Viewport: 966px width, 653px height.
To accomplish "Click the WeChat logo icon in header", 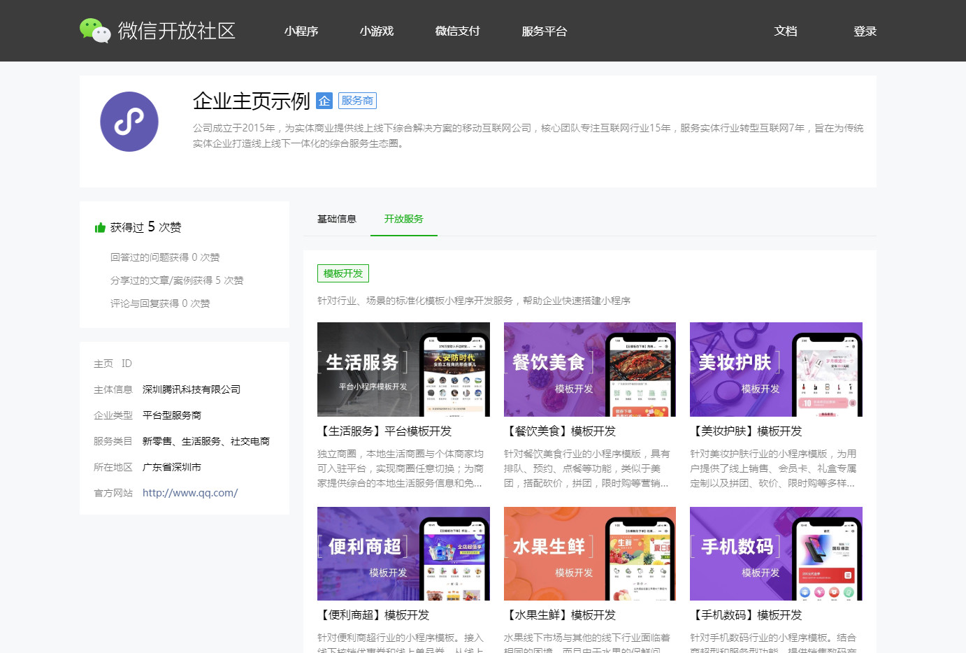I will coord(95,31).
